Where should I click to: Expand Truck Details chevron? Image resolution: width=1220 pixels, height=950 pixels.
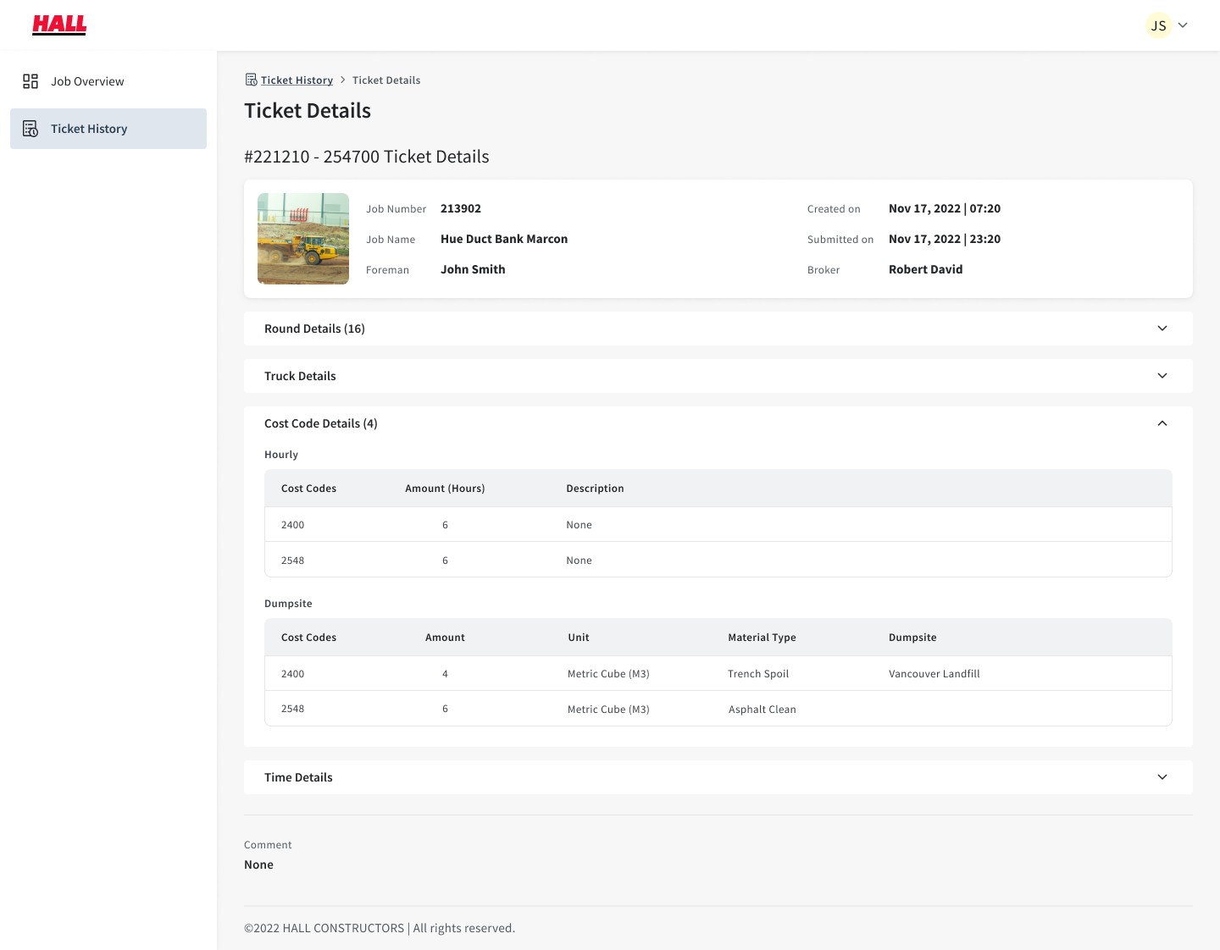coord(1162,376)
